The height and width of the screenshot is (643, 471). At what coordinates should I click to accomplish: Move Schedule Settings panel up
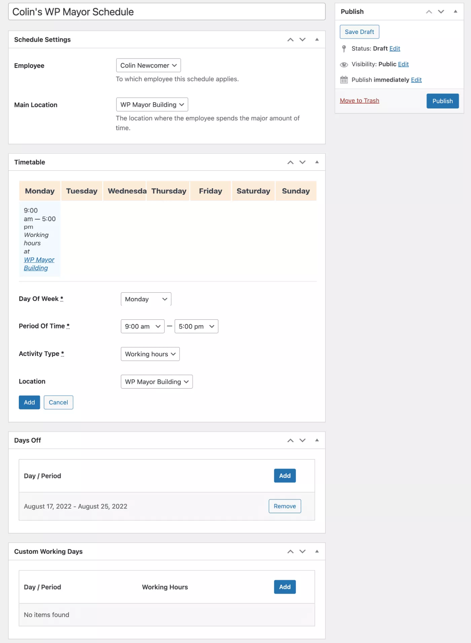[290, 40]
